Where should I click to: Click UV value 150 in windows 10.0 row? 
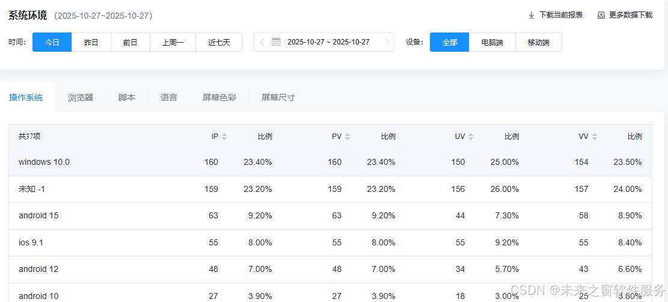[458, 162]
